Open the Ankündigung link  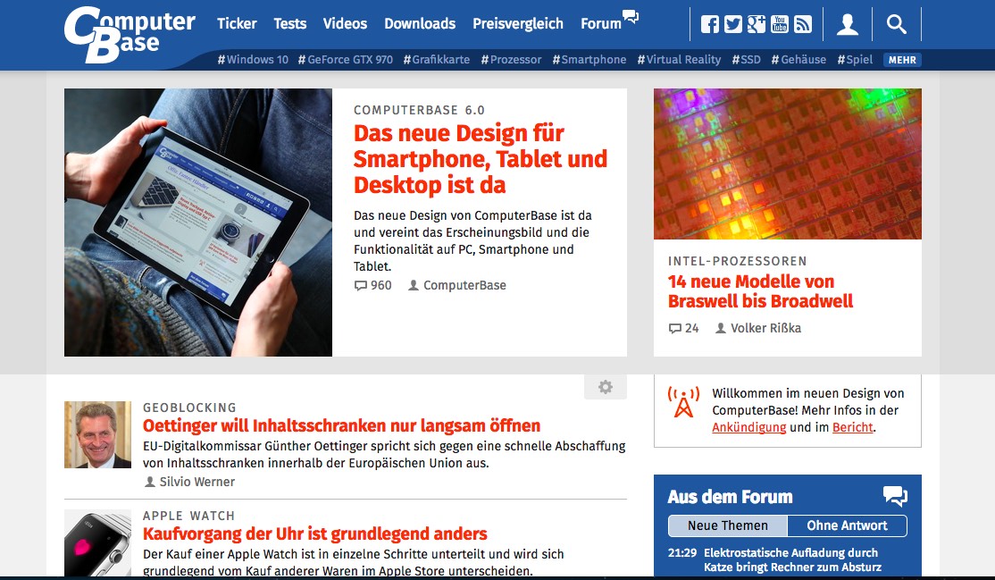click(748, 427)
